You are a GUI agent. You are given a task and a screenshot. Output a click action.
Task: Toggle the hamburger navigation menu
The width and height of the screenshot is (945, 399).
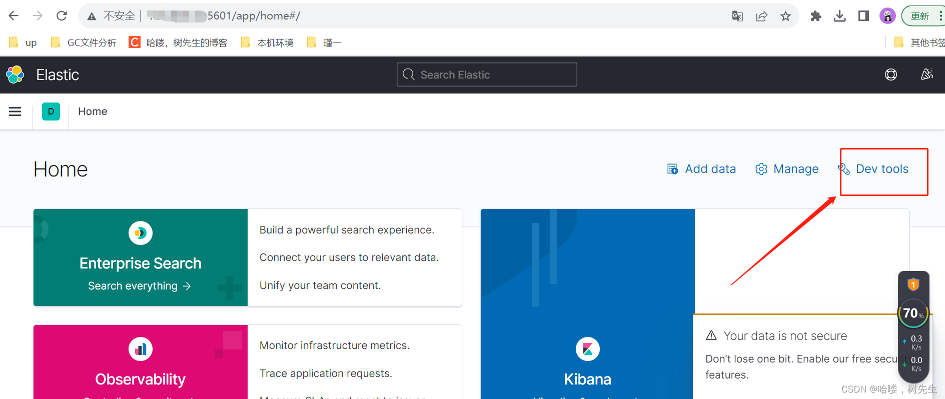click(x=15, y=111)
